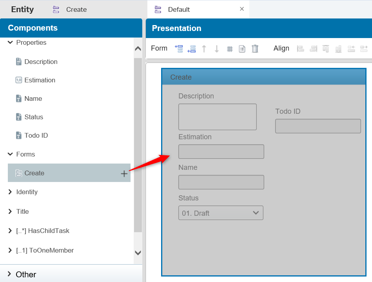Open the Status dropdown showing 01. Draft
372x282 pixels.
(x=221, y=213)
